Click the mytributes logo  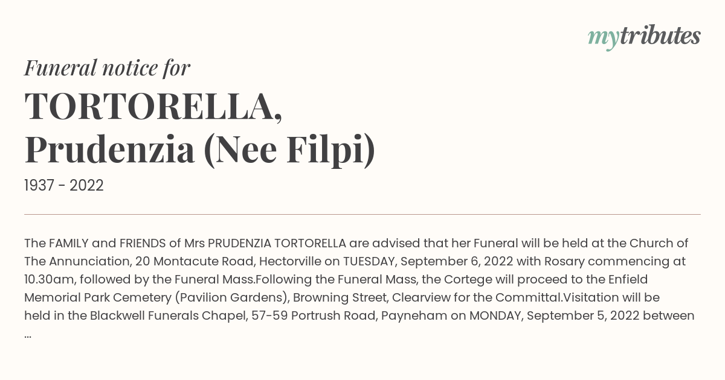(x=644, y=37)
